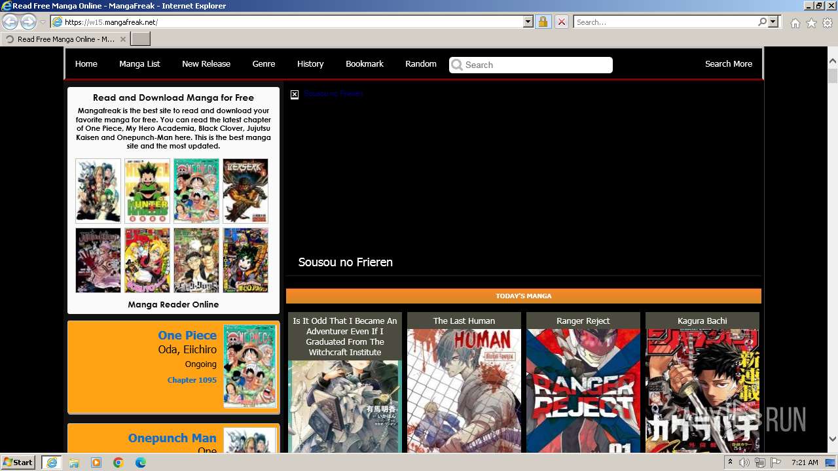Click the volume speaker tray icon
Screen dimensions: 838x471
click(x=744, y=462)
